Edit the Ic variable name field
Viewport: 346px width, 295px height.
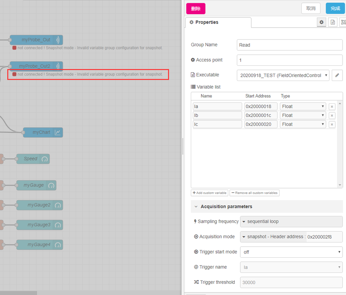[217, 124]
